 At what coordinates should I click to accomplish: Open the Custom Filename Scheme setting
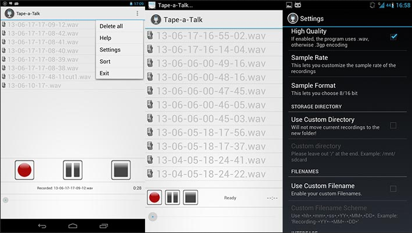coord(348,214)
